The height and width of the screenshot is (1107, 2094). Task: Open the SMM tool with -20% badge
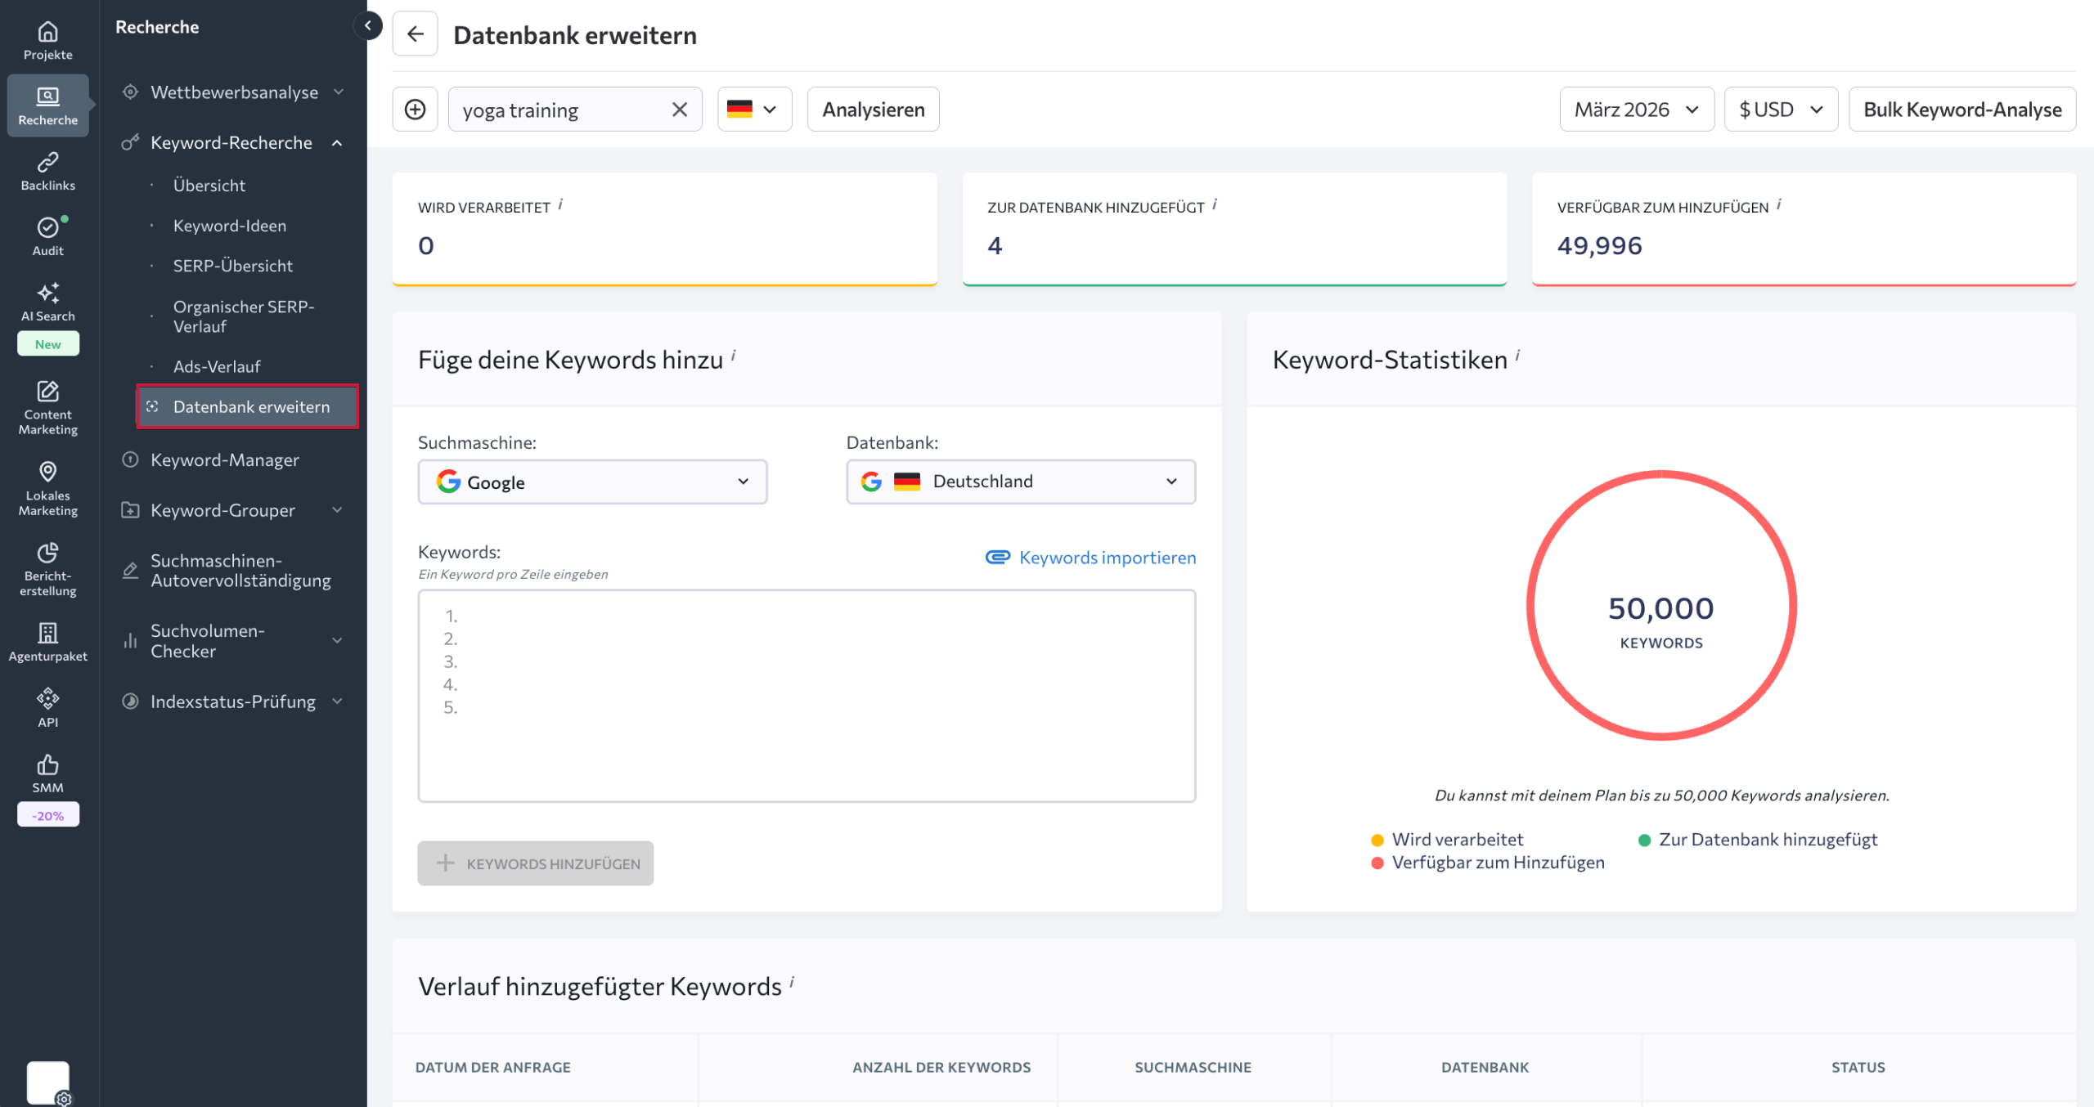click(47, 772)
